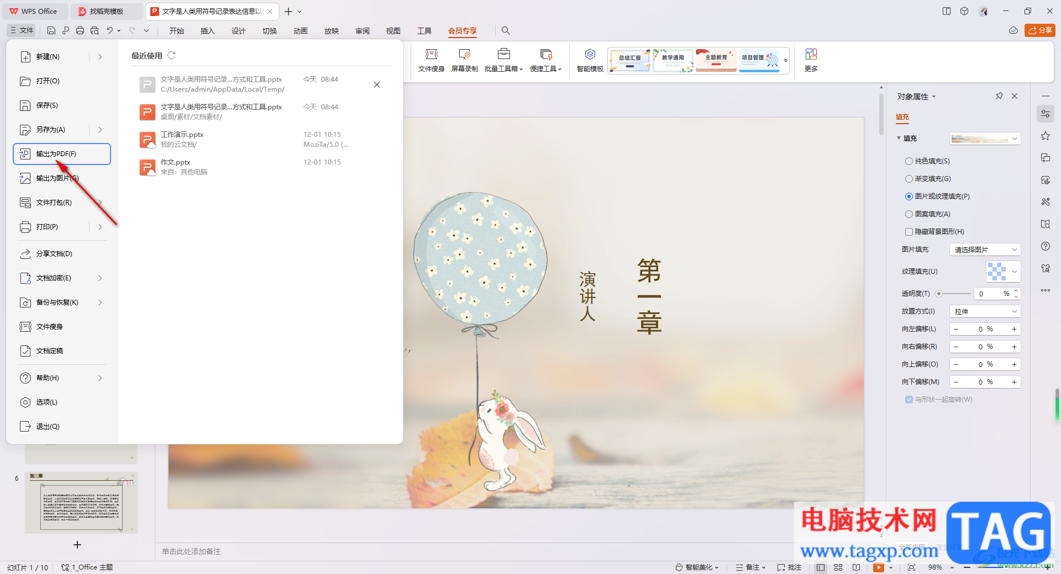Open the fill preset dropdown

[x=985, y=139]
